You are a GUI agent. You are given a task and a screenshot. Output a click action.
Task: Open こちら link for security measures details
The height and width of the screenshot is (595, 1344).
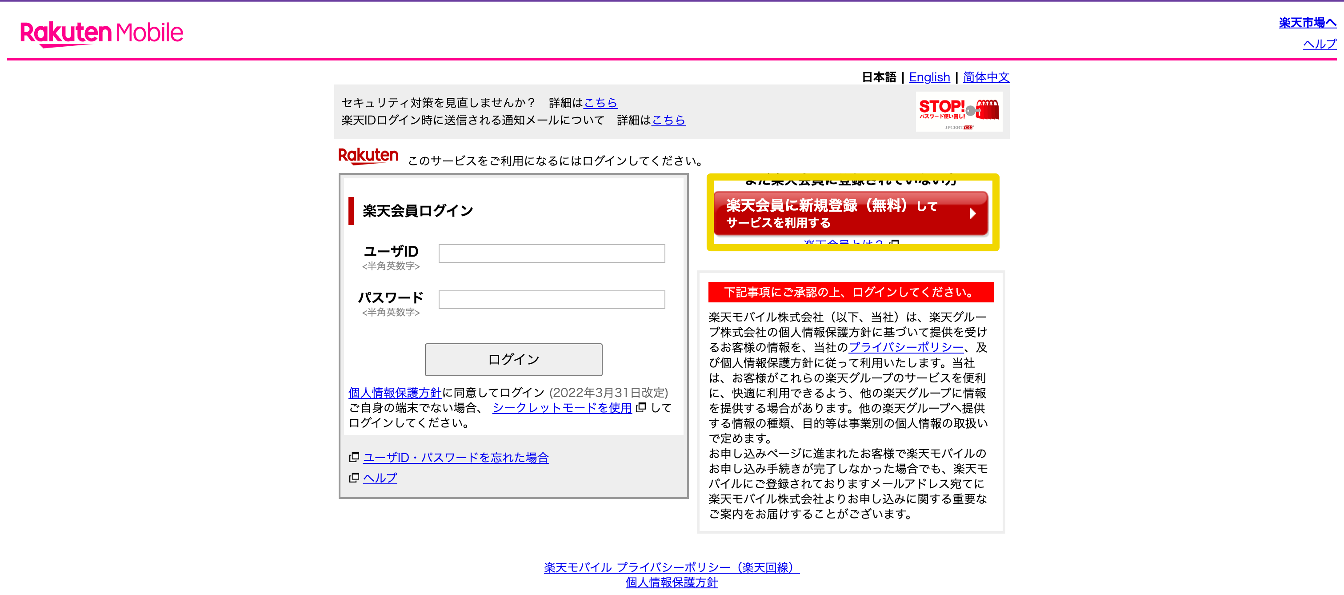coord(600,102)
